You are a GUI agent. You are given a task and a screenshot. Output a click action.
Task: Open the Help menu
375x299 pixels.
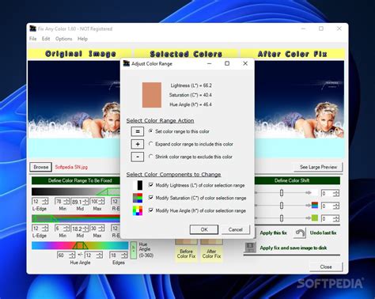pyautogui.click(x=82, y=39)
